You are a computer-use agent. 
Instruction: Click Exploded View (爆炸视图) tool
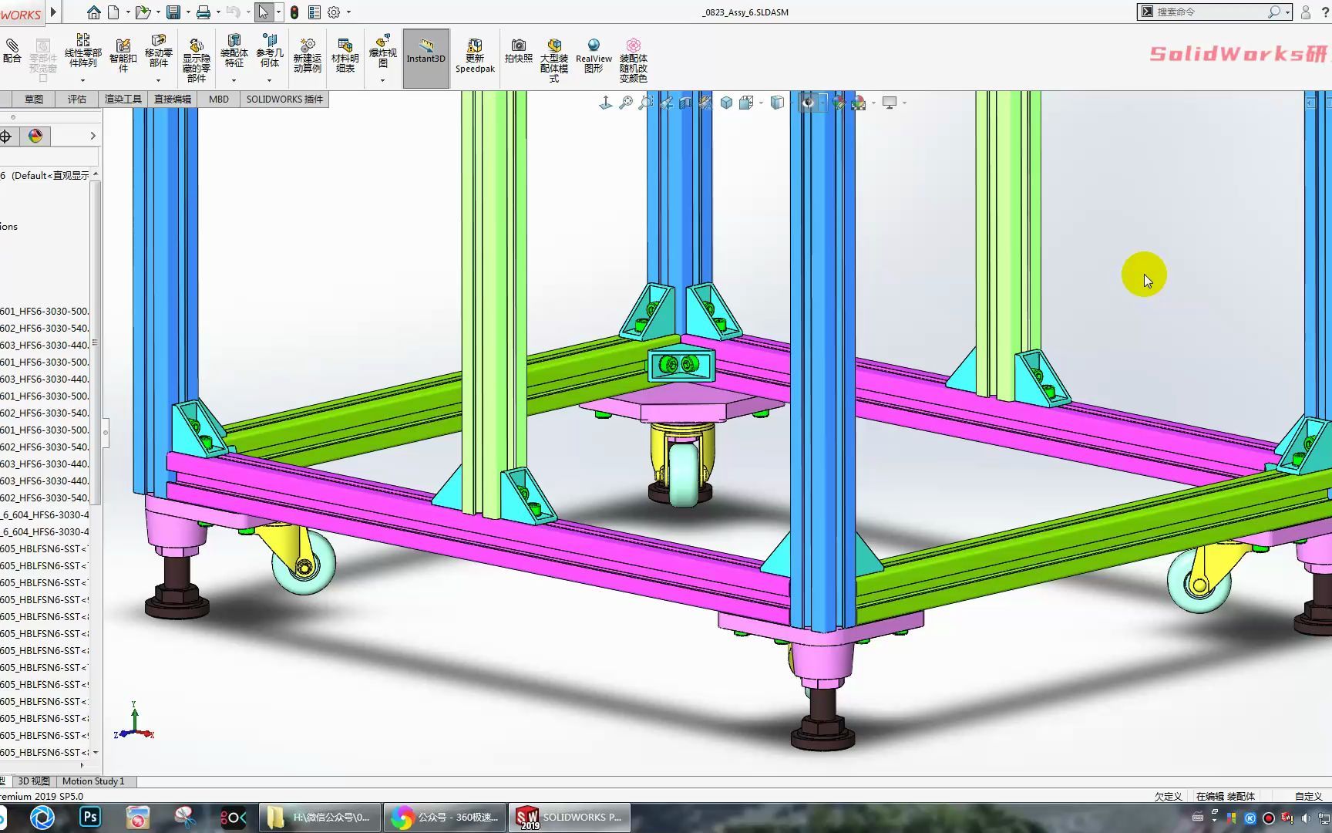(x=383, y=51)
